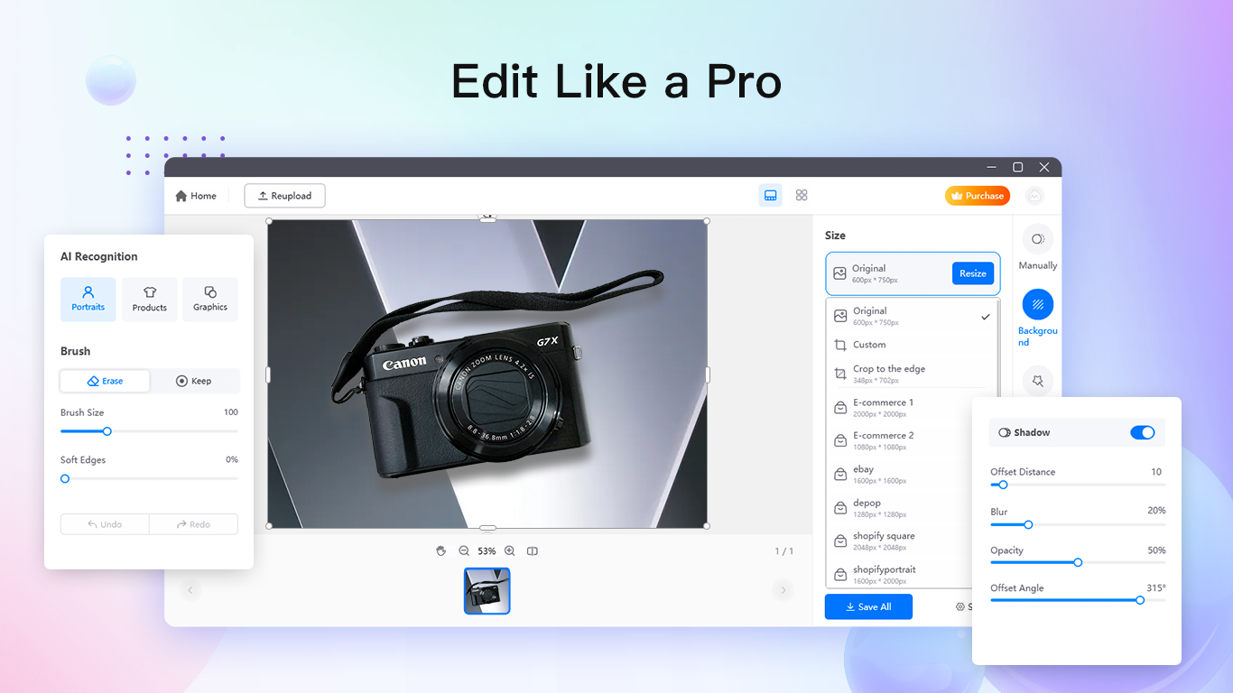
Task: Select Products recognition mode
Action: (x=150, y=300)
